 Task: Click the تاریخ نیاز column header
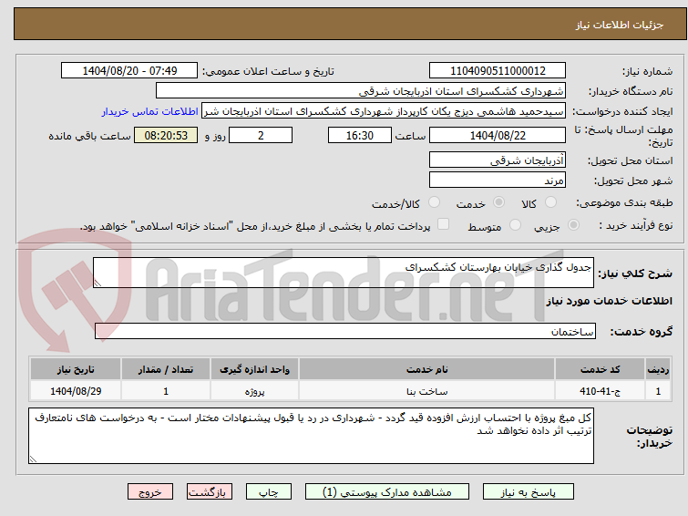(x=76, y=369)
